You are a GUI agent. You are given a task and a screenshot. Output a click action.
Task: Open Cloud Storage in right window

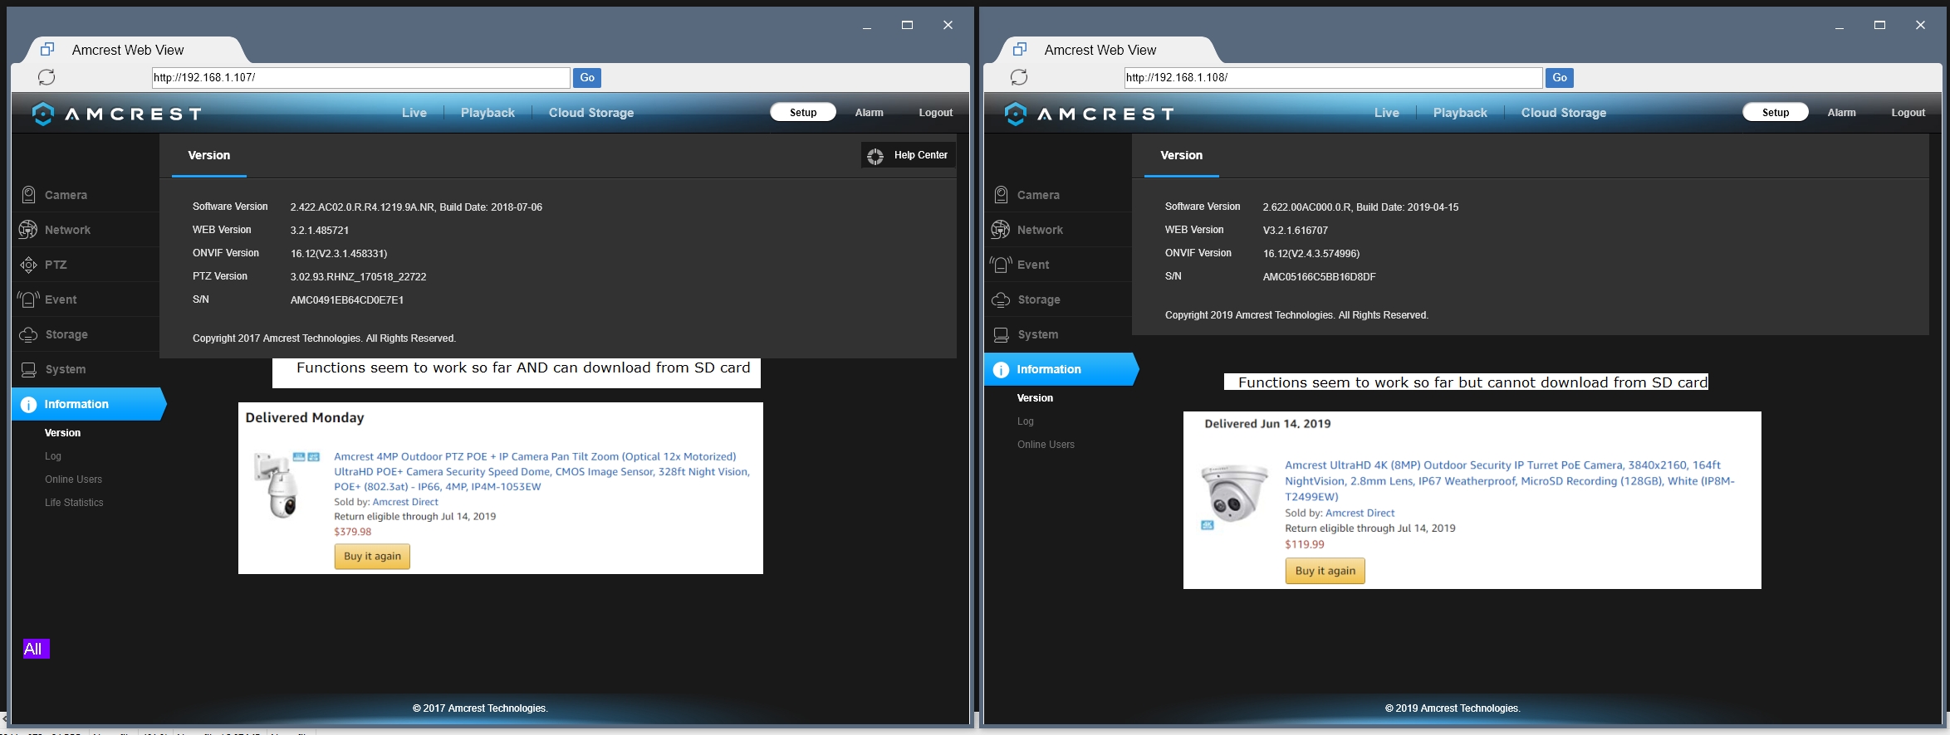1564,113
